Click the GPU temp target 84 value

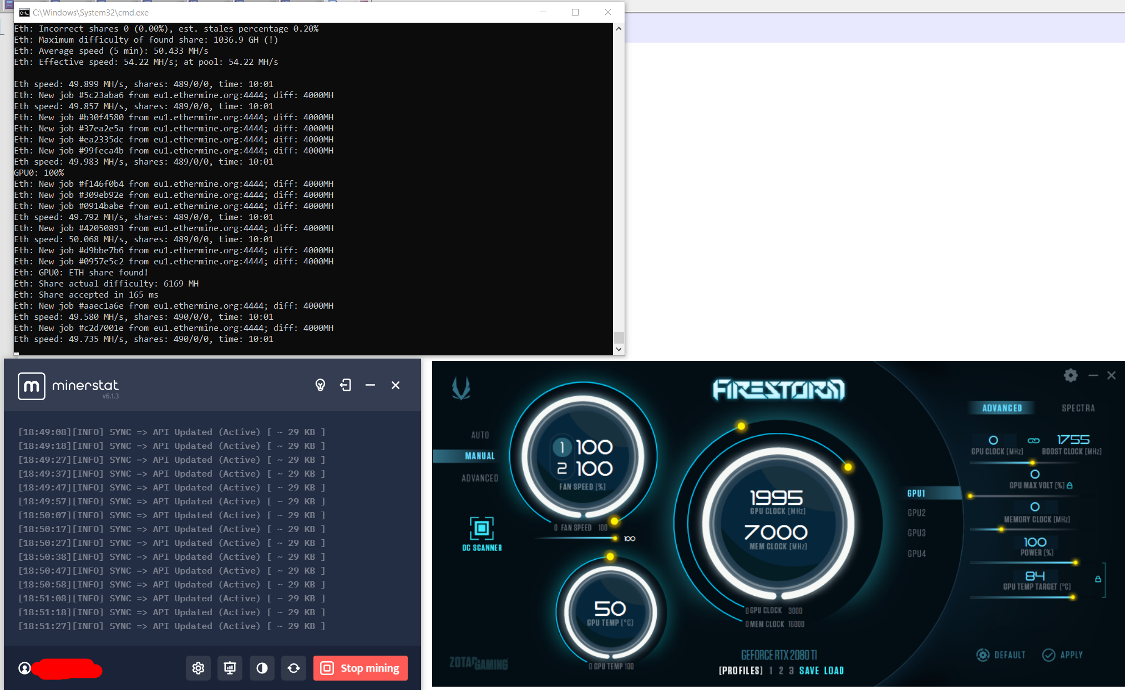pos(1035,576)
